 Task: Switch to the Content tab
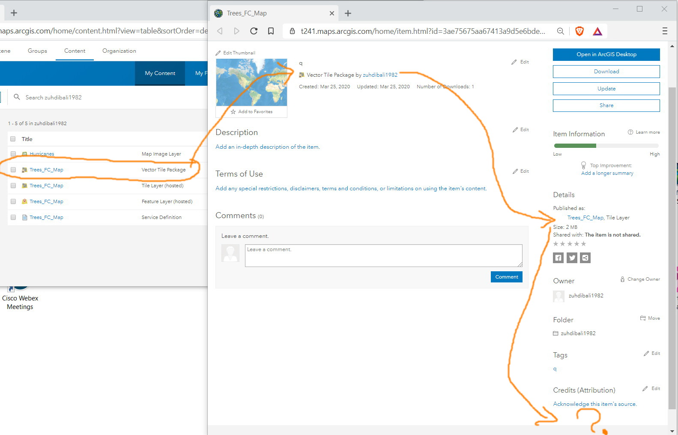coord(75,51)
